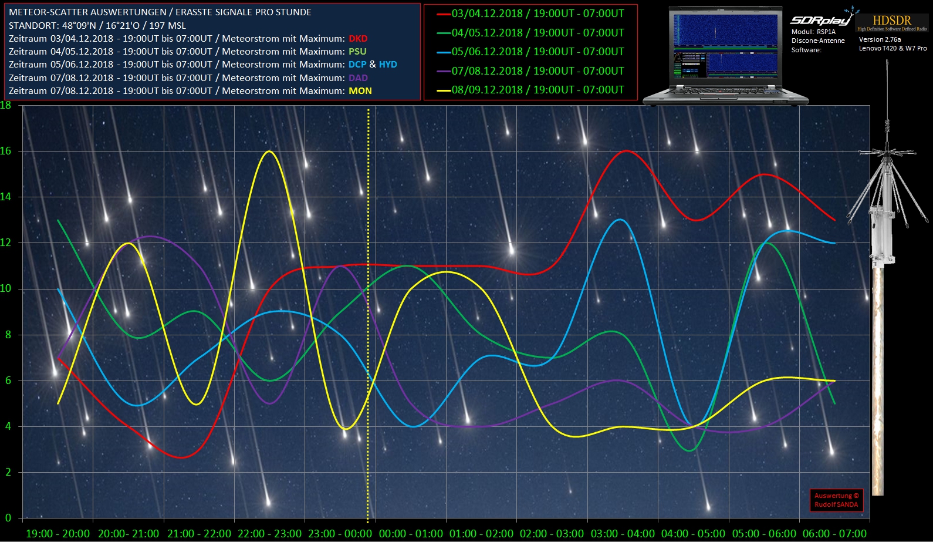933x542 pixels.
Task: Click the yellow dotted midnight marker line
Action: click(x=368, y=317)
